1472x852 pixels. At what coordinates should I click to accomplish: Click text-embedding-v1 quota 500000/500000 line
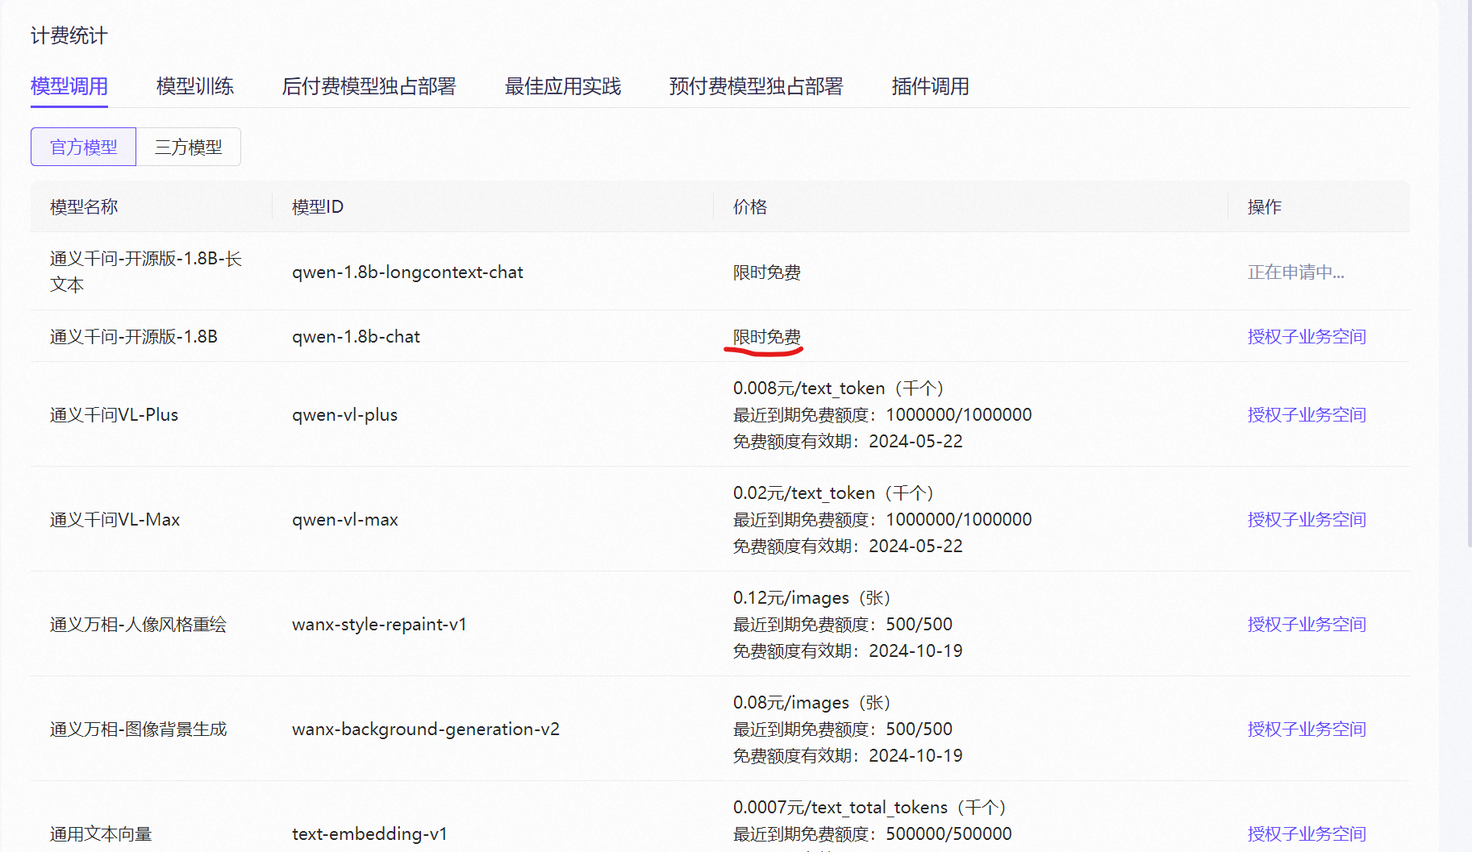[x=873, y=833]
